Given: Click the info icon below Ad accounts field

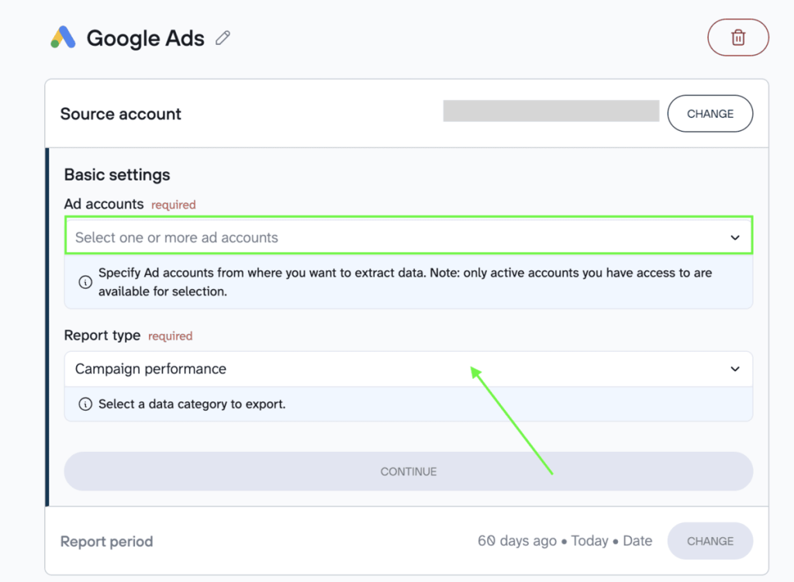Looking at the screenshot, I should [x=85, y=282].
